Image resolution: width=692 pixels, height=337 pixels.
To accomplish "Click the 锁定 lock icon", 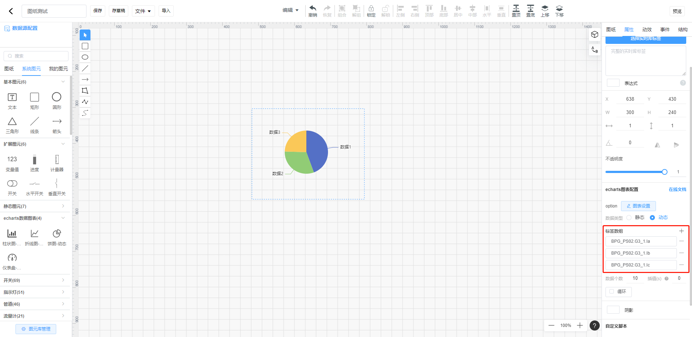I will coord(371,11).
